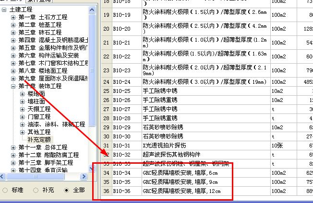
Task: Select GRC轻质隔墙板安装 墙厚9cm cell
Action: 206,182
